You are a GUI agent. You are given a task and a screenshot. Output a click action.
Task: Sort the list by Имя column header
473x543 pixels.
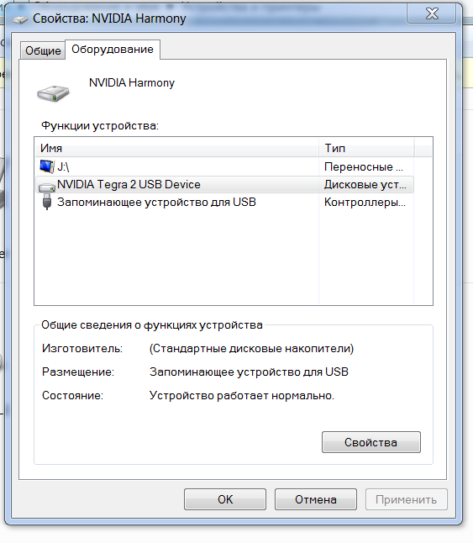point(176,148)
